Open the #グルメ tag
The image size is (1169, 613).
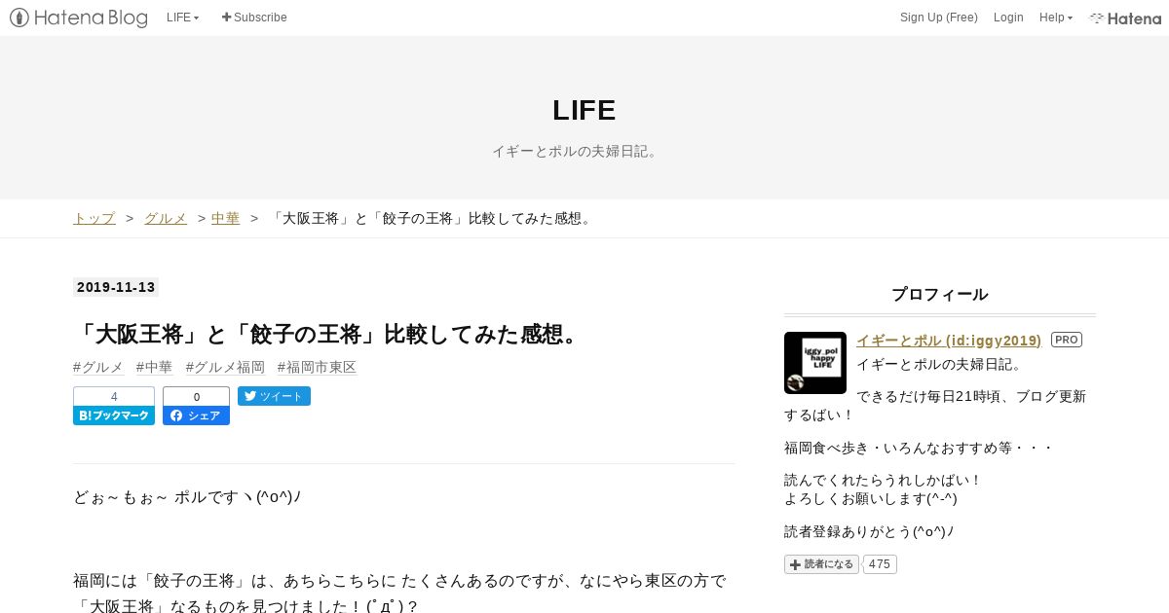pyautogui.click(x=98, y=367)
